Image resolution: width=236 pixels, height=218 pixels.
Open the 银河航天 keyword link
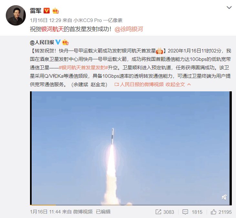click(52, 29)
